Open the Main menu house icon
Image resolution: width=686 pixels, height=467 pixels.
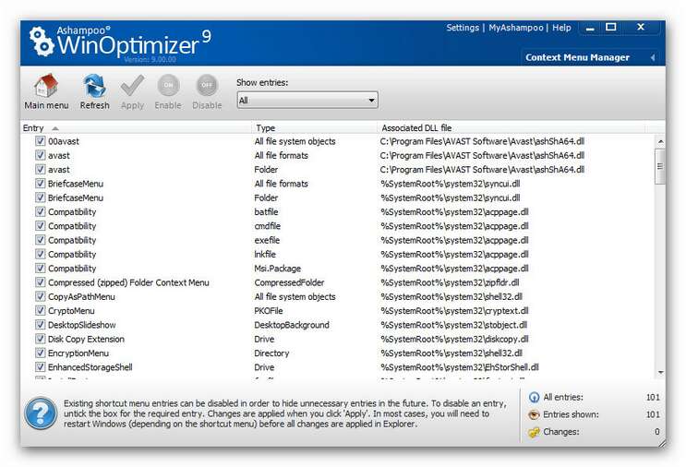[x=46, y=85]
